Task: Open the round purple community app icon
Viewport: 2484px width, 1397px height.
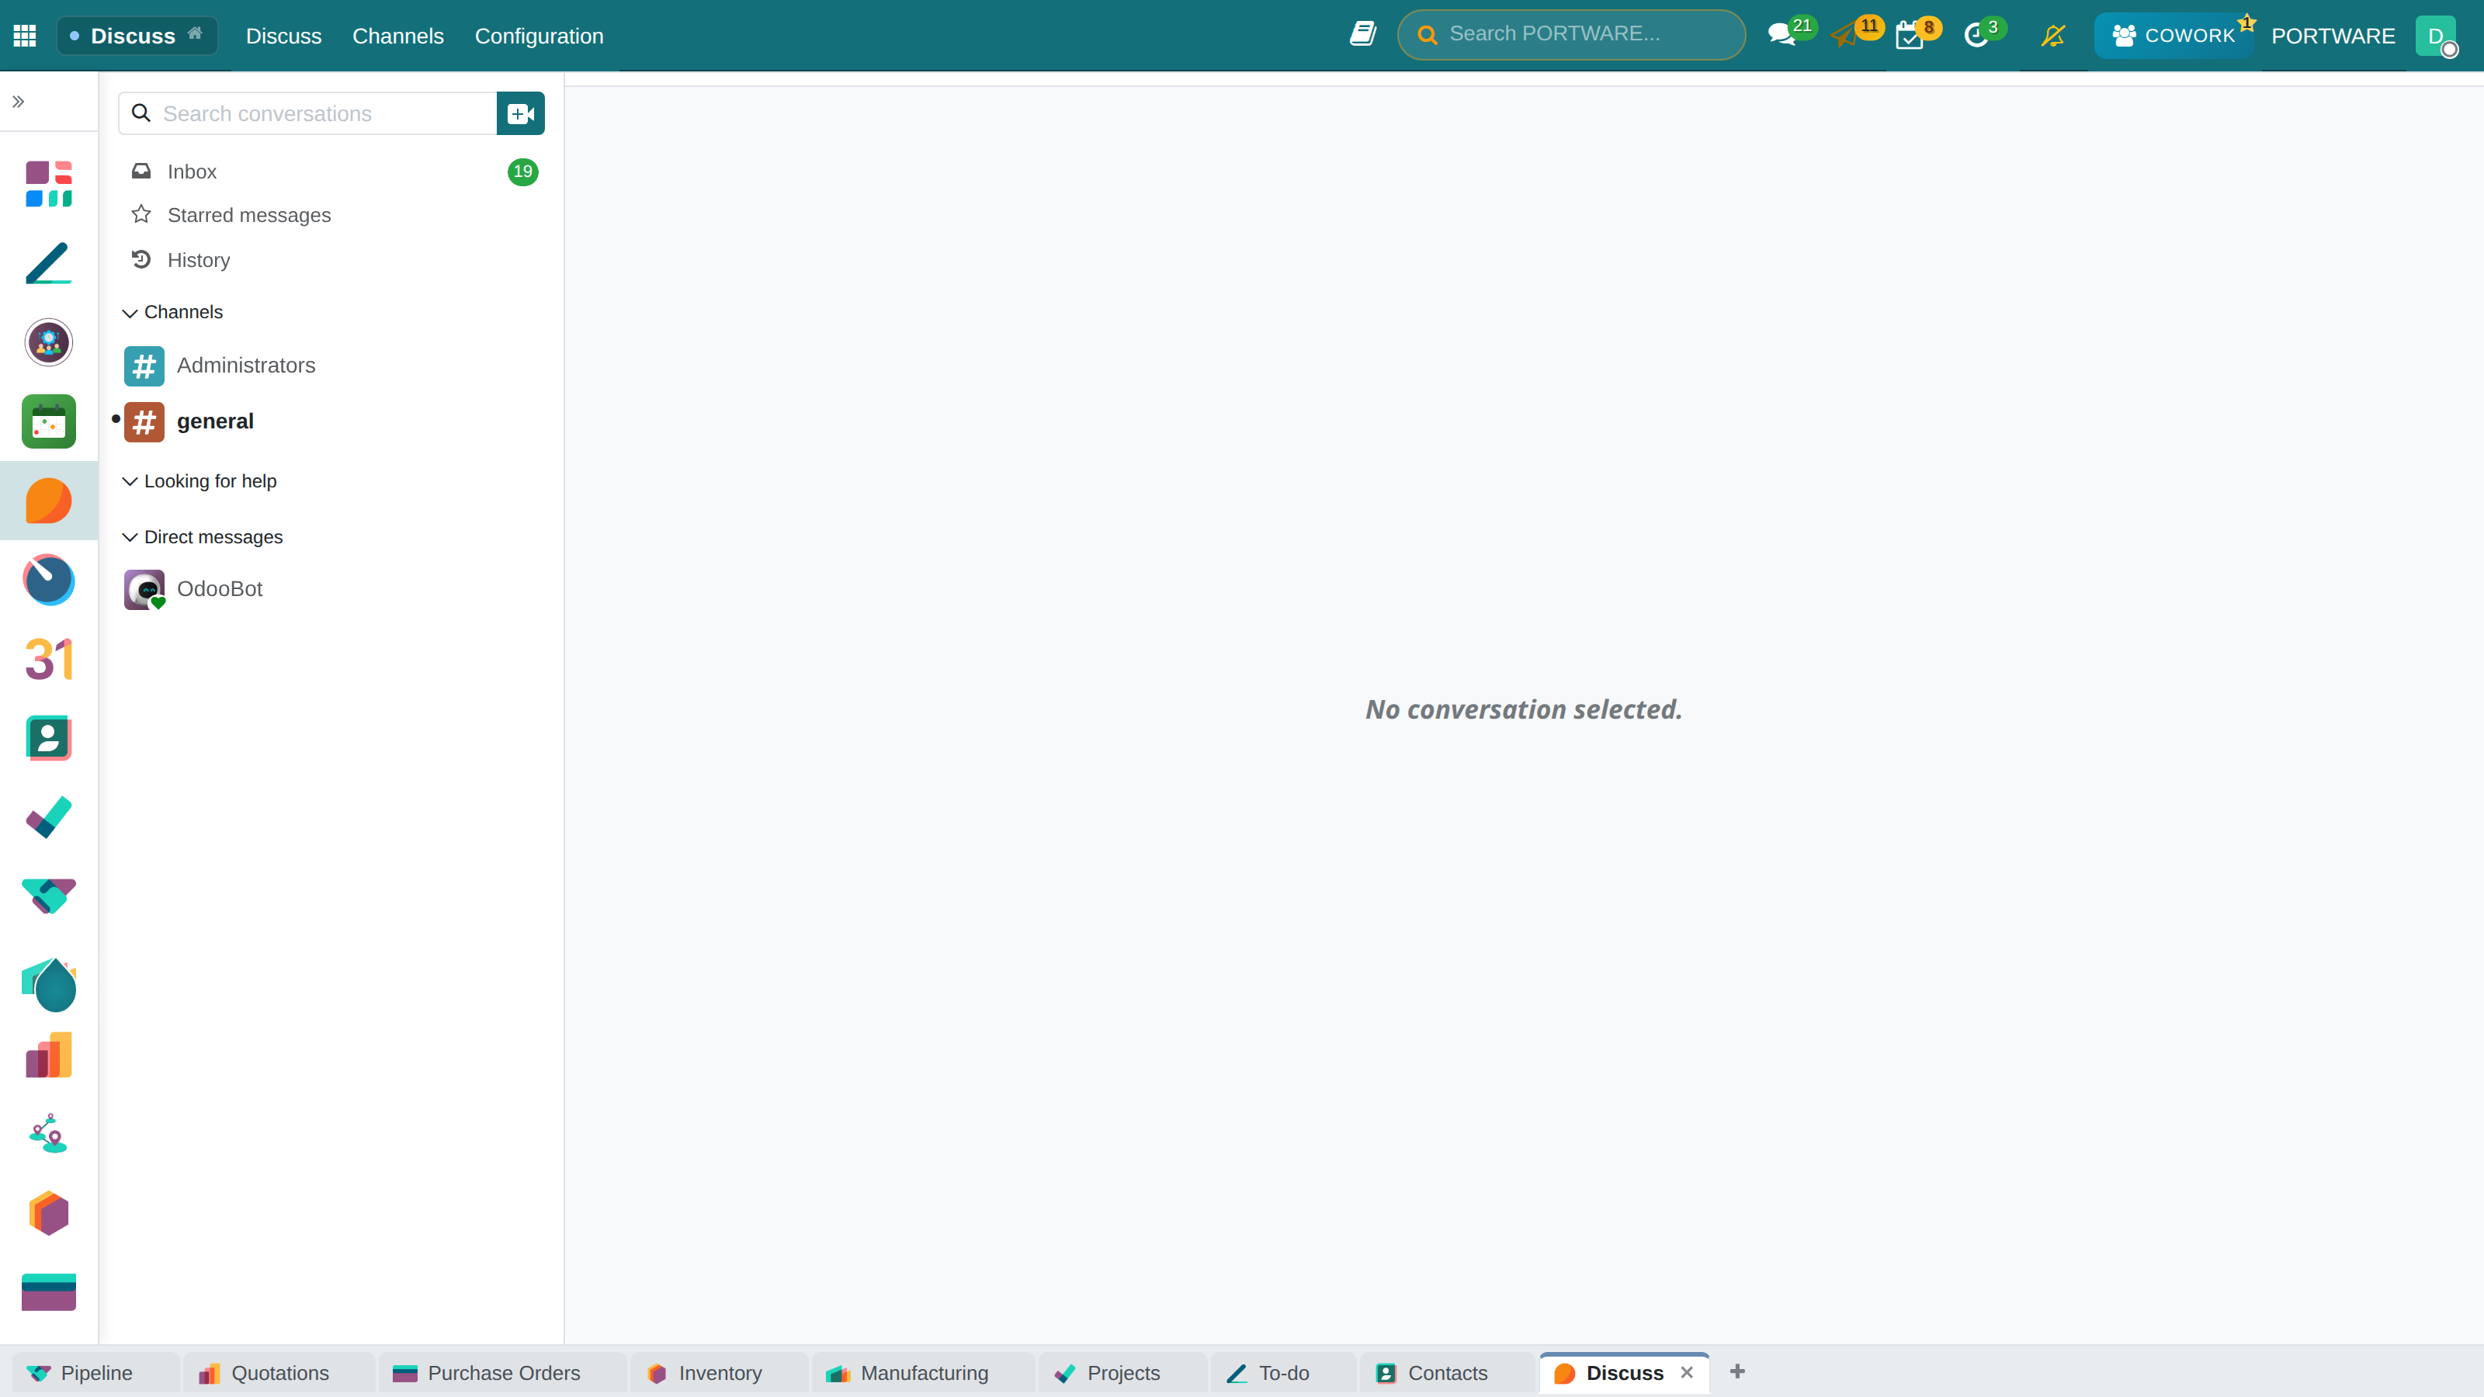Action: (x=49, y=342)
